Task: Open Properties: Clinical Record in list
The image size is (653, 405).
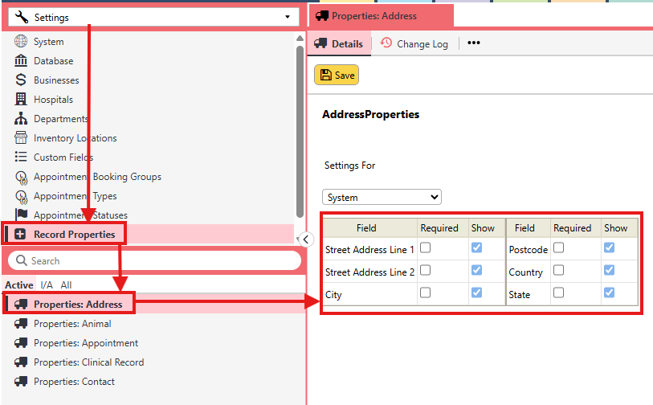Action: 153,362
